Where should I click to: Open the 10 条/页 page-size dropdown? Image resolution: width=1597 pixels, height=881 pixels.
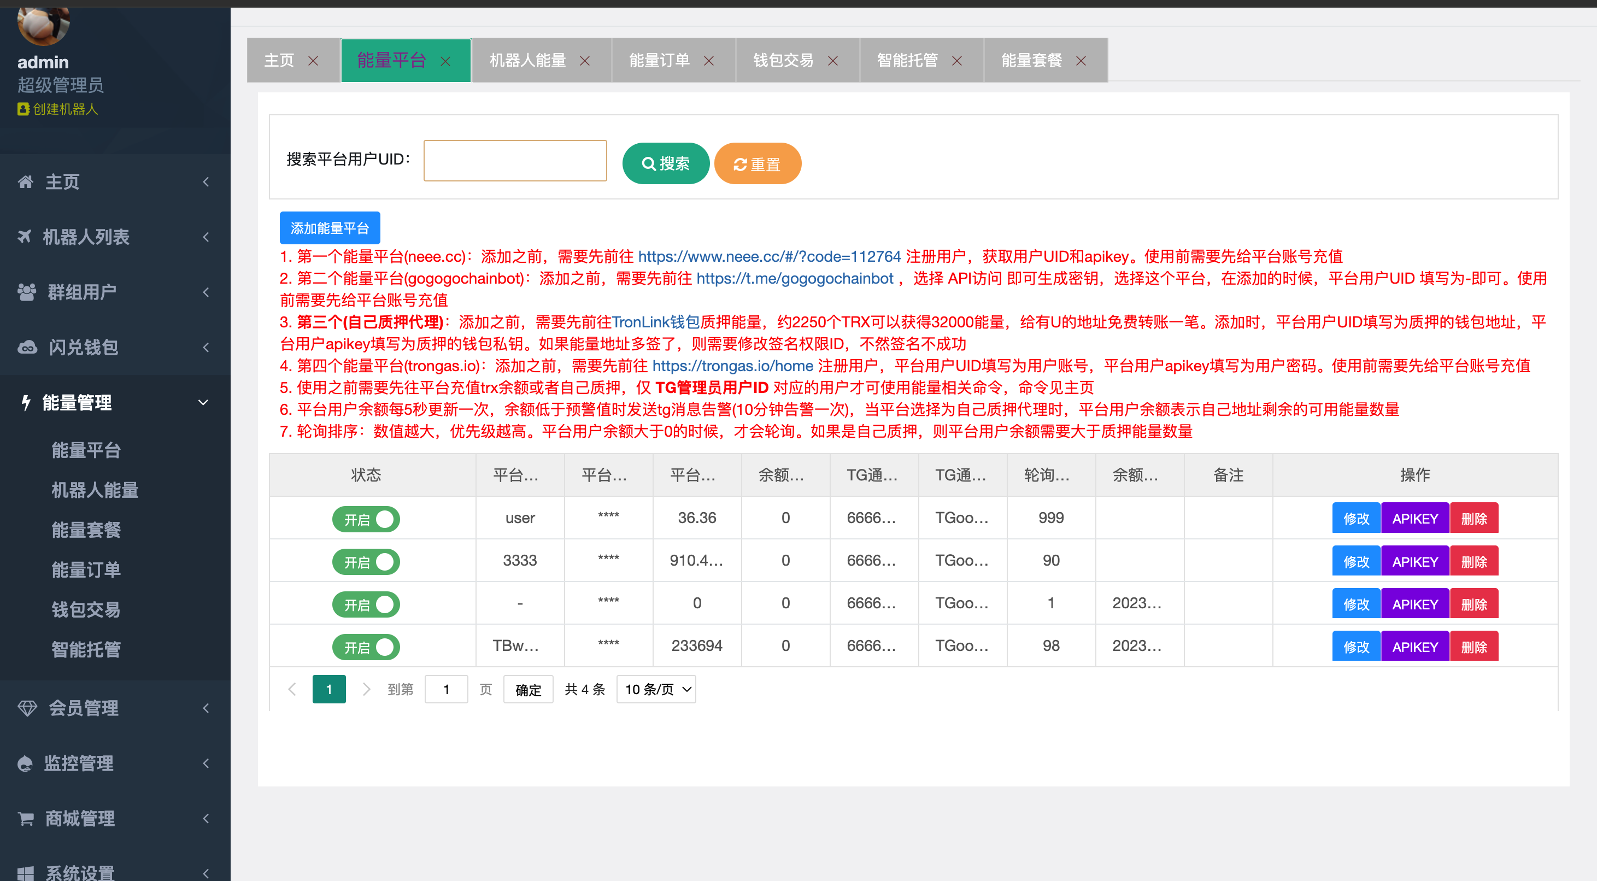(x=655, y=689)
